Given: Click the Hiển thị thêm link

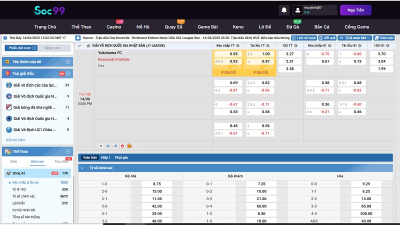Looking at the screenshot, I should pos(15,140).
